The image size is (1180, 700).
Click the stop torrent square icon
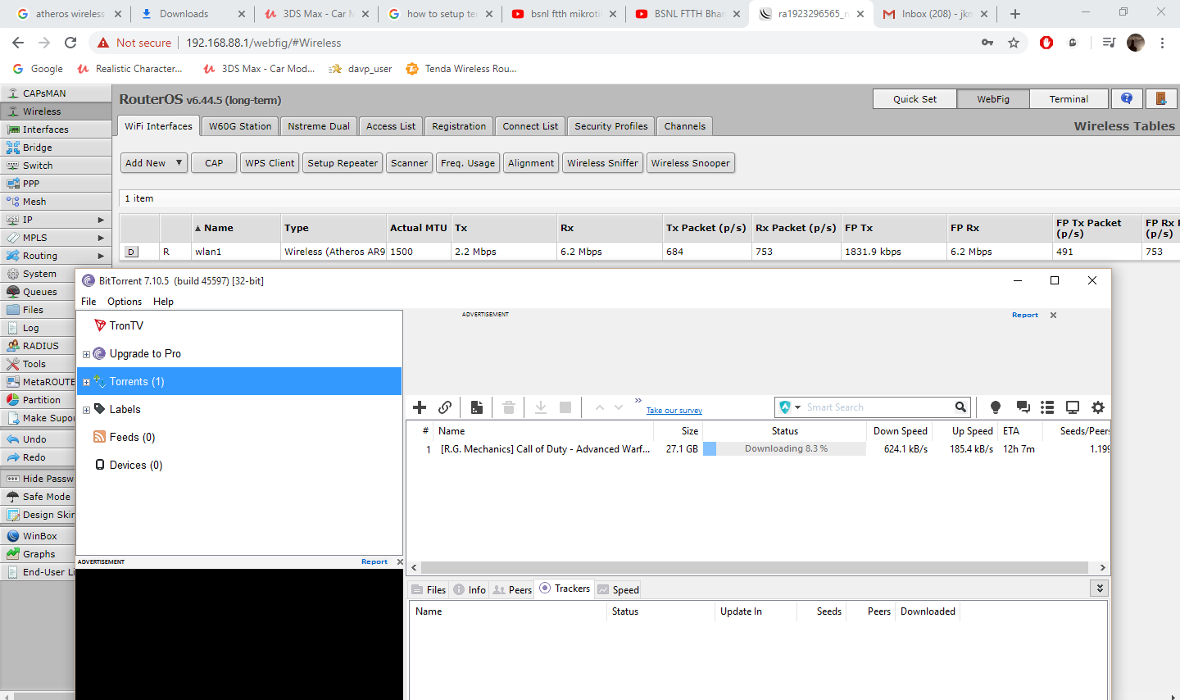click(x=565, y=407)
